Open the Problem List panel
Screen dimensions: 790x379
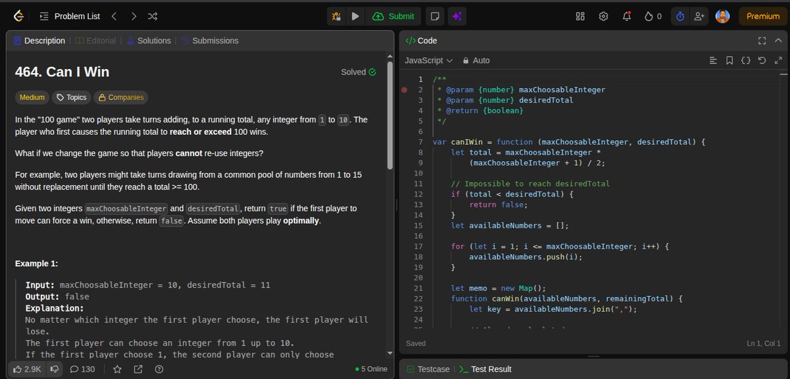(70, 16)
